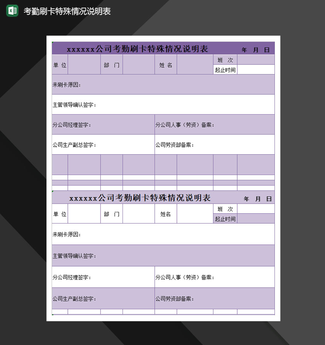Click the empty cell beside 单位

coord(84,64)
